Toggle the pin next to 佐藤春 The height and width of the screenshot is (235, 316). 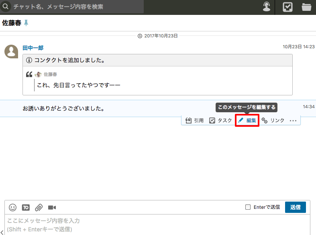[27, 23]
